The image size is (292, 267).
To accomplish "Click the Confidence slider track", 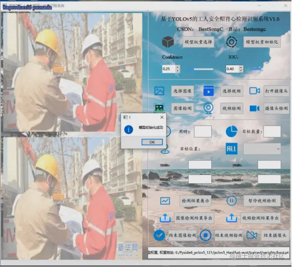I will pyautogui.click(x=200, y=69).
